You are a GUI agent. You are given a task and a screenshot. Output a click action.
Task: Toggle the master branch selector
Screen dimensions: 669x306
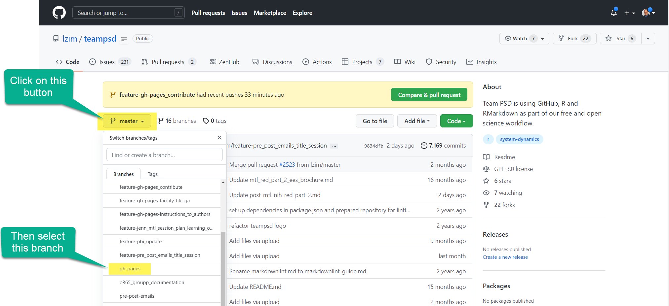pos(127,121)
